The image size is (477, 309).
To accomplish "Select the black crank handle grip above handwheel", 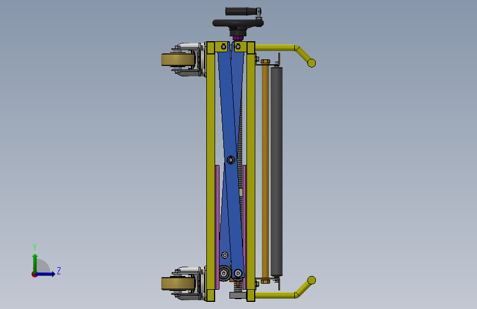I will (x=240, y=11).
